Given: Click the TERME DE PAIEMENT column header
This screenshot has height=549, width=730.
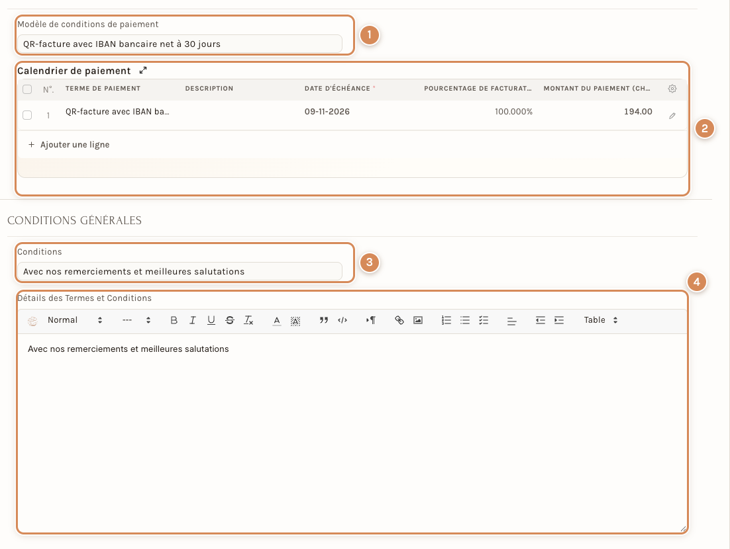Looking at the screenshot, I should 103,89.
